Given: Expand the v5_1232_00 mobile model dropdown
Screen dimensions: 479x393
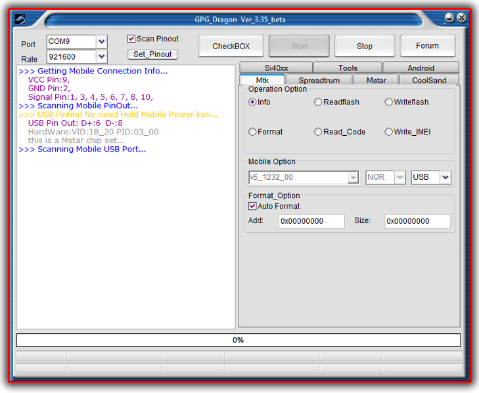Looking at the screenshot, I should tap(353, 177).
